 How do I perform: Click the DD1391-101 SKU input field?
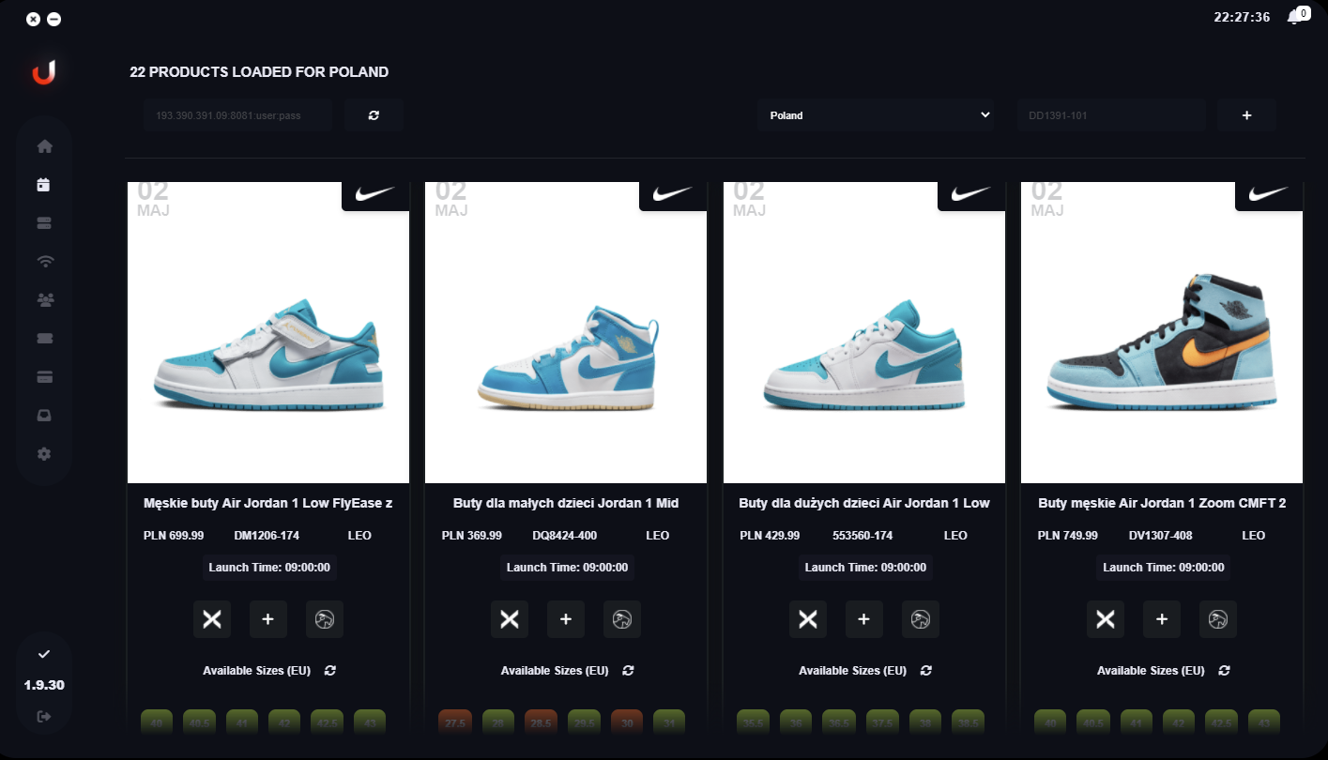(x=1111, y=115)
